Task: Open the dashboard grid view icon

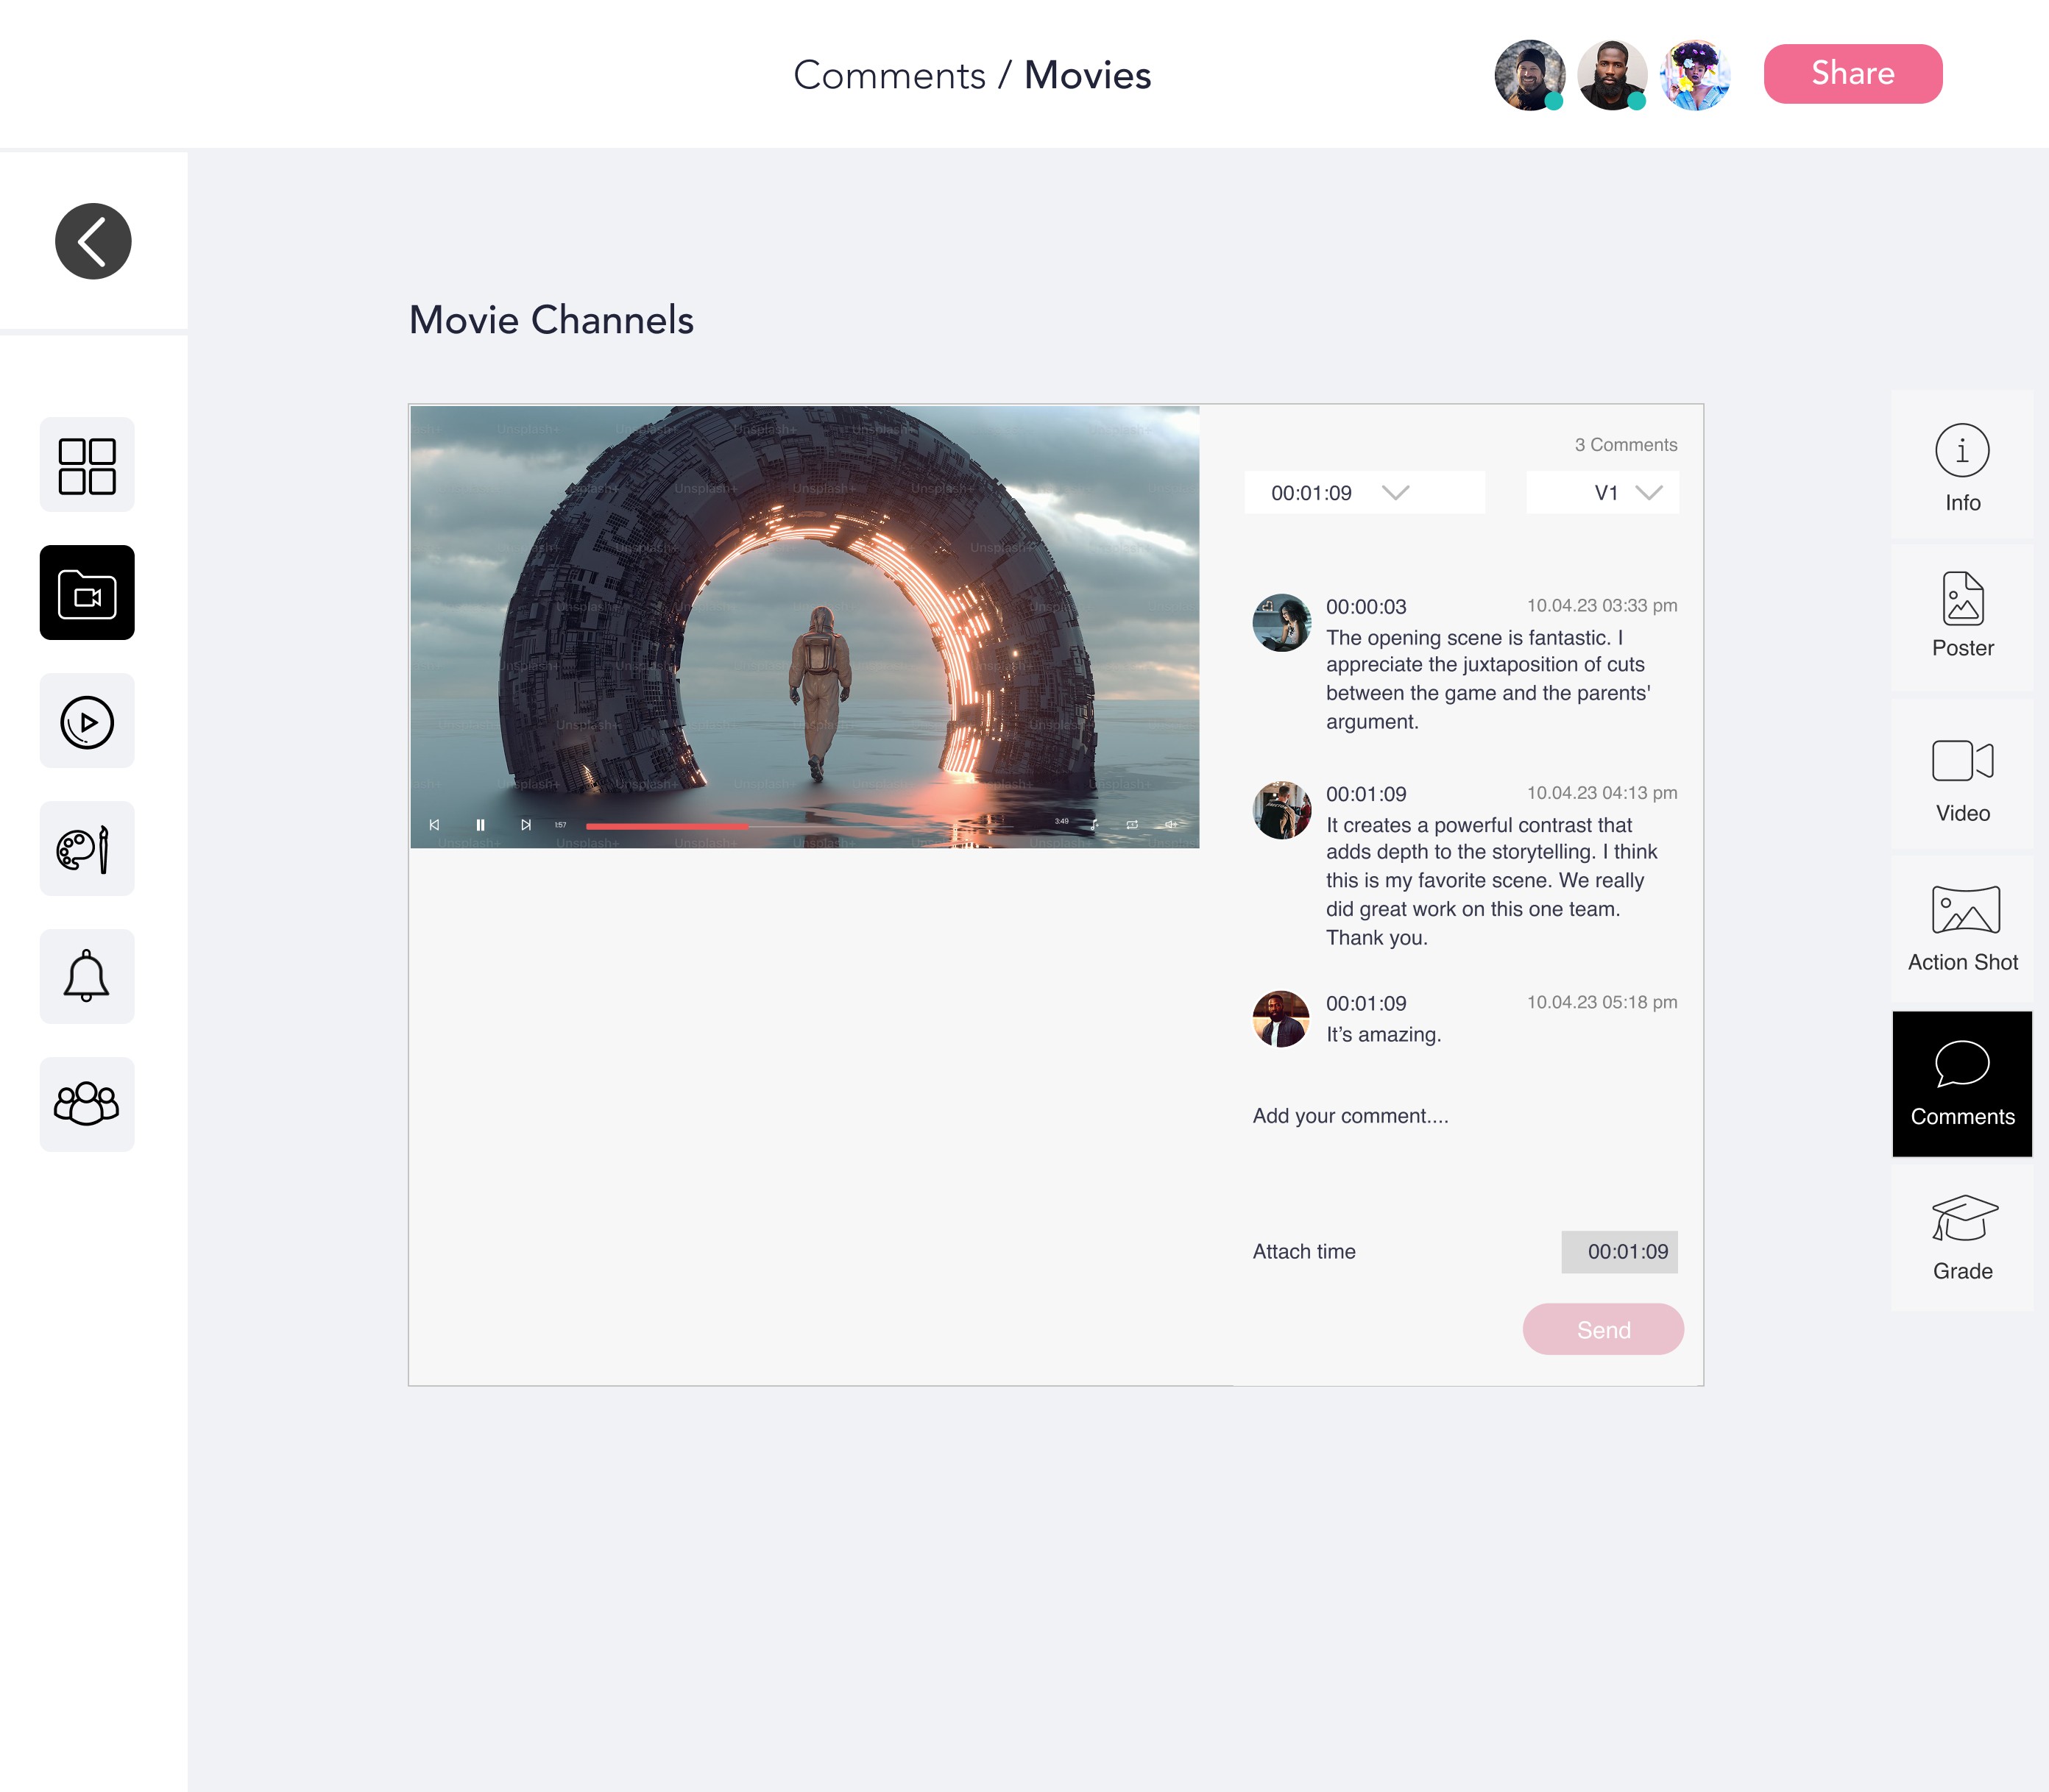Action: click(x=87, y=465)
